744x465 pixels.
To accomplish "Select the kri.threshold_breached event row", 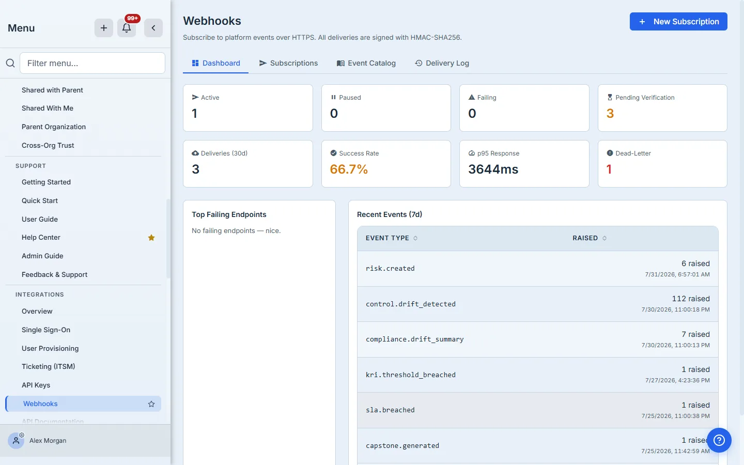I will (538, 375).
